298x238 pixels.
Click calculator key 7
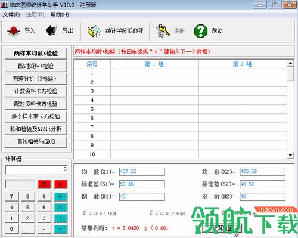(x=11, y=196)
